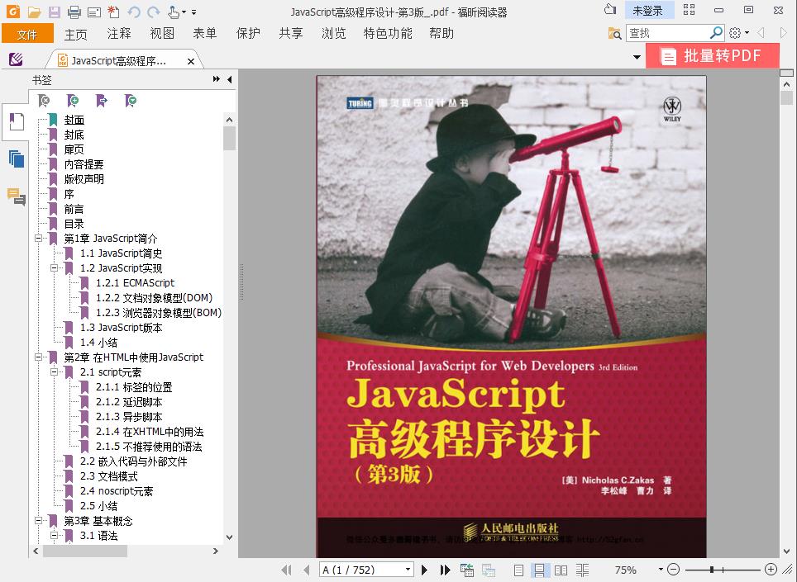Select continuous page view mode
Viewport: 797px width, 582px height.
click(x=539, y=570)
